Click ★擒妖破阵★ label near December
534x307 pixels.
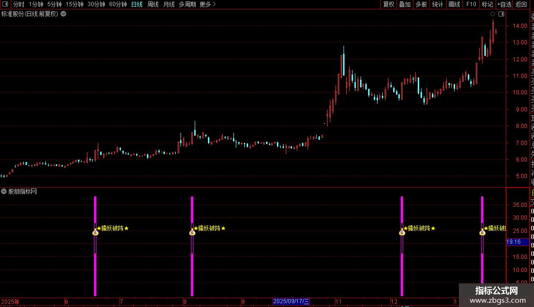tap(420, 229)
